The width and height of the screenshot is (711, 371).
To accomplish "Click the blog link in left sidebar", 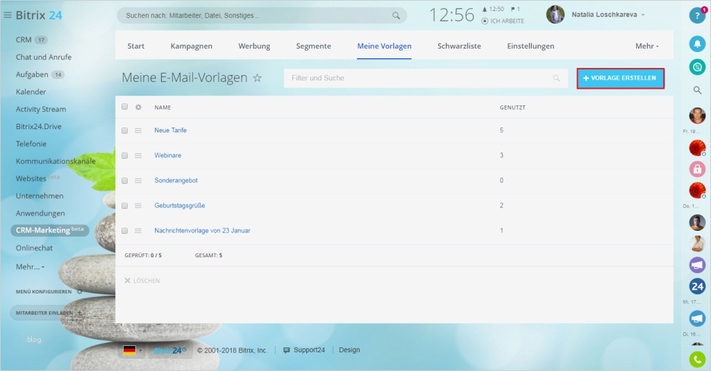I will point(34,340).
